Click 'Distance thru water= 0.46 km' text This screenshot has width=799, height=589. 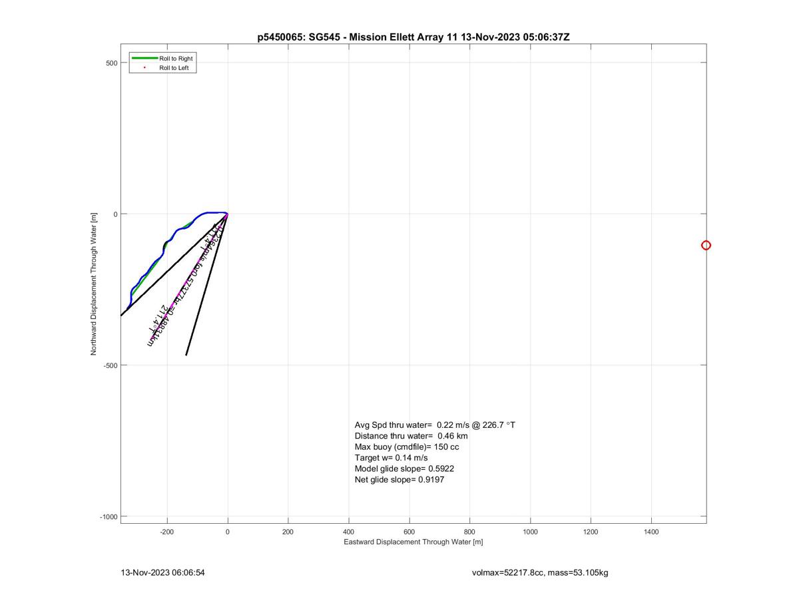(411, 436)
